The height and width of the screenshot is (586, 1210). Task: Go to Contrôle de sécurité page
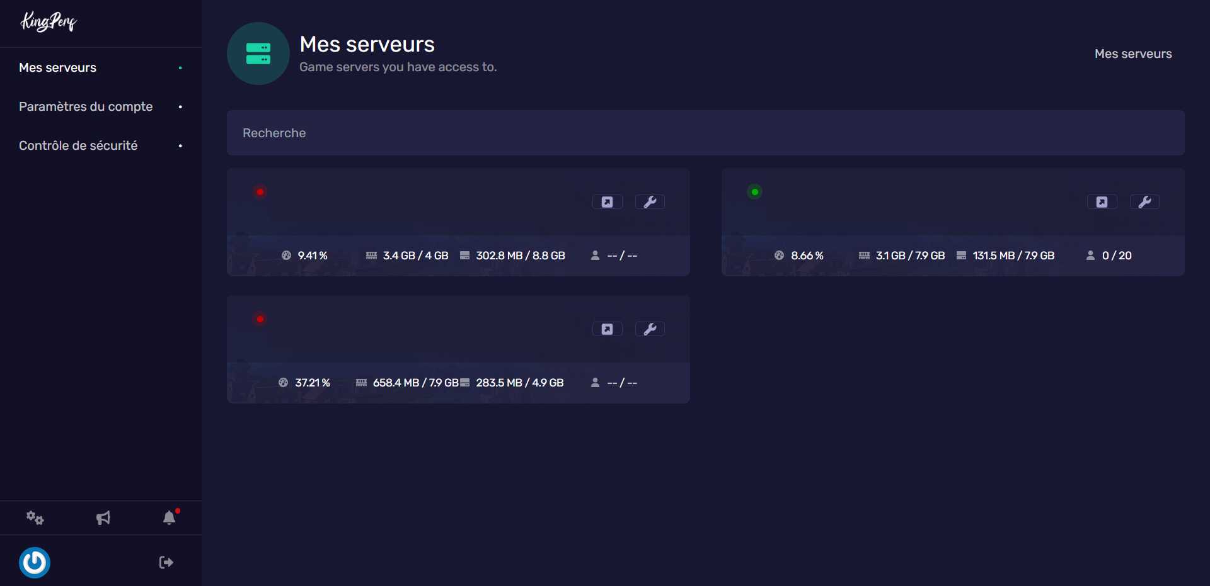[x=78, y=145]
